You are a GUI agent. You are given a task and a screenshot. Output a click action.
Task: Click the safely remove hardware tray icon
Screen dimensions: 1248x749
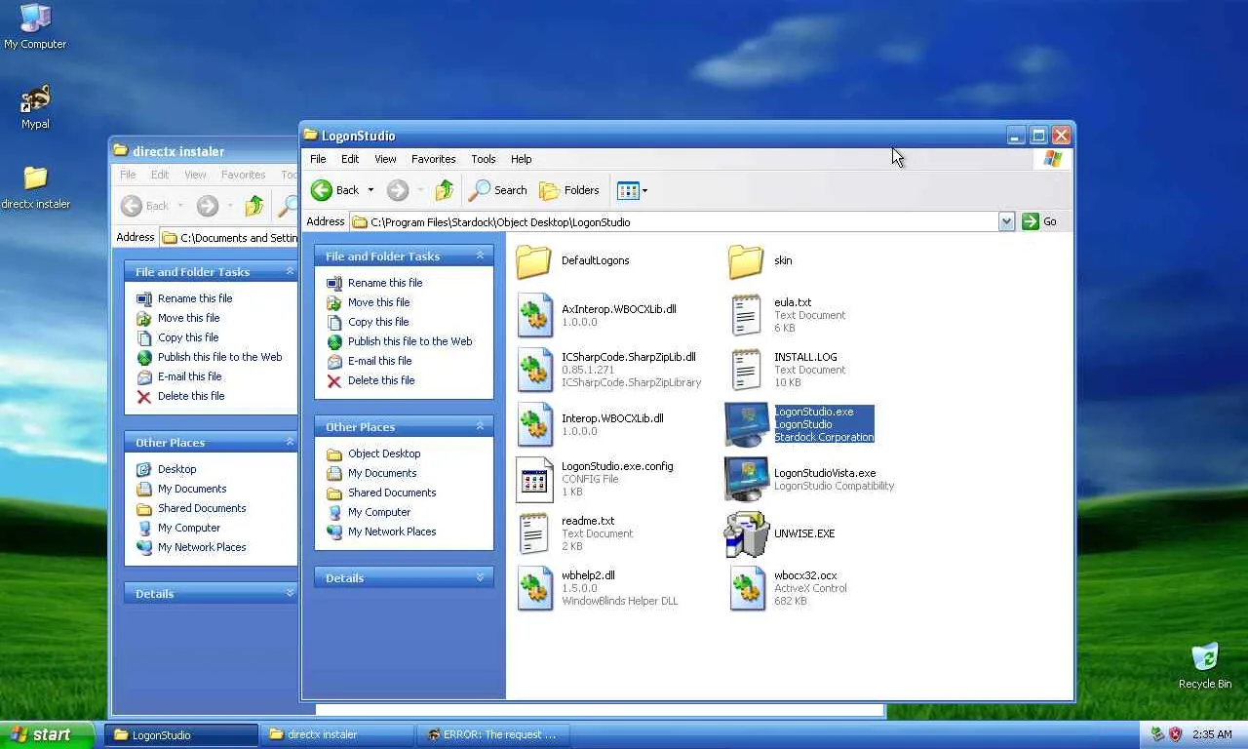coord(1157,734)
